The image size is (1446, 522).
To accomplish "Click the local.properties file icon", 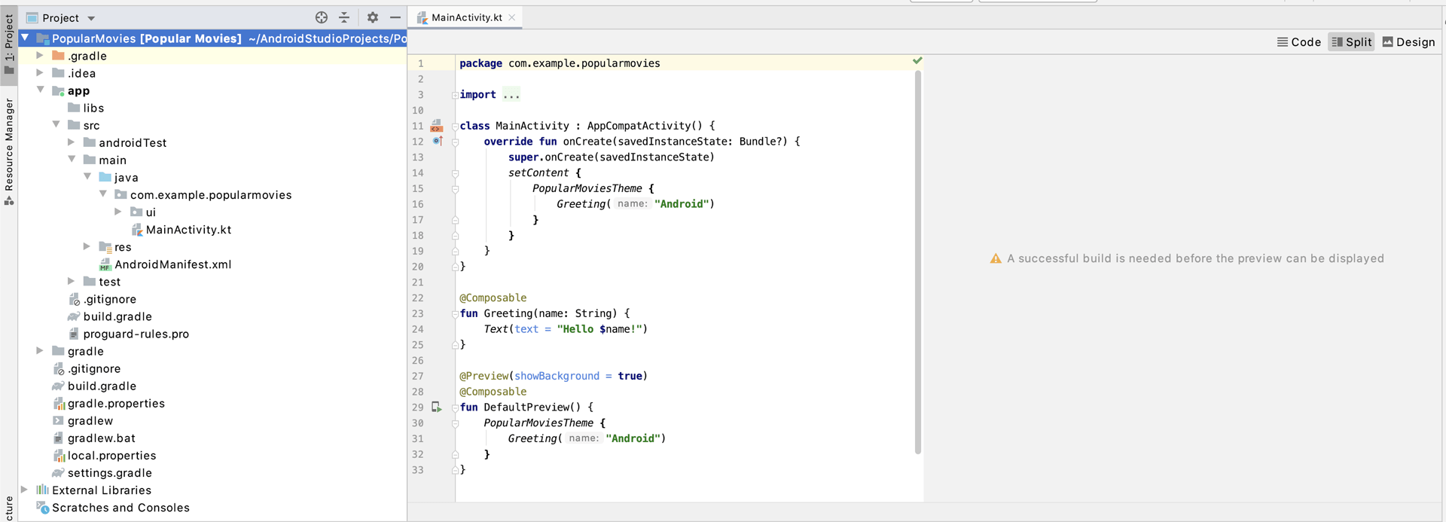I will [59, 455].
